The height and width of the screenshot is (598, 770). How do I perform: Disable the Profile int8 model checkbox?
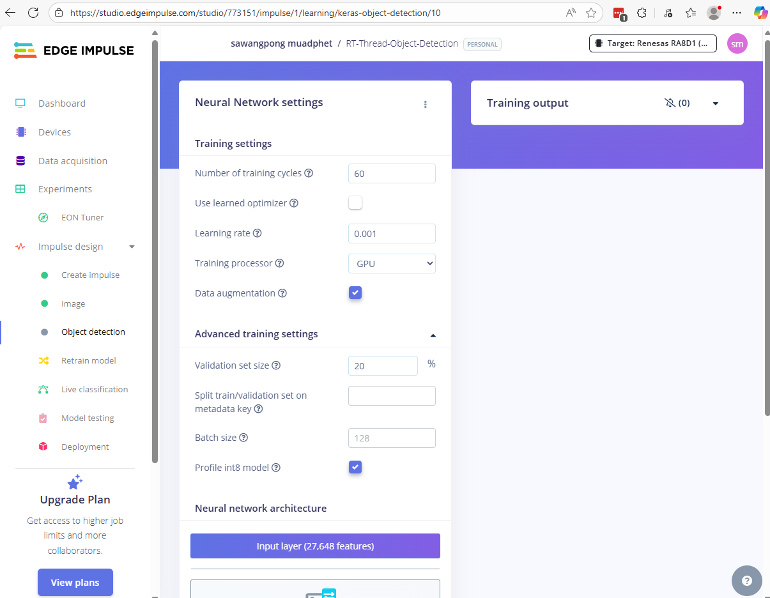tap(355, 467)
